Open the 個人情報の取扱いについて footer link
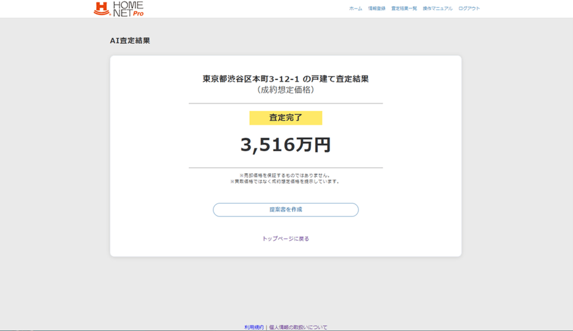573x331 pixels. tap(298, 327)
